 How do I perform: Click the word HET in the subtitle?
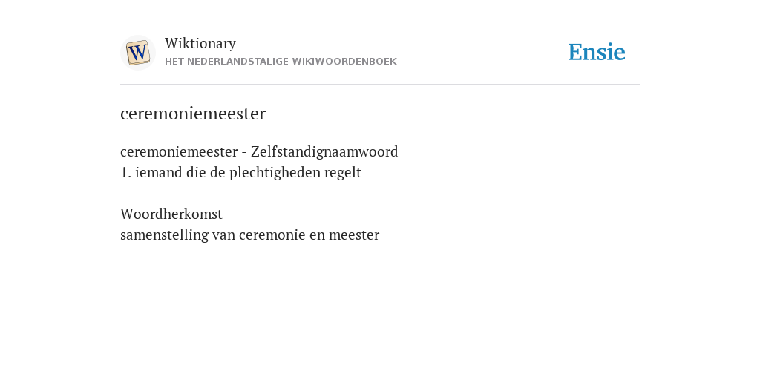(x=174, y=62)
